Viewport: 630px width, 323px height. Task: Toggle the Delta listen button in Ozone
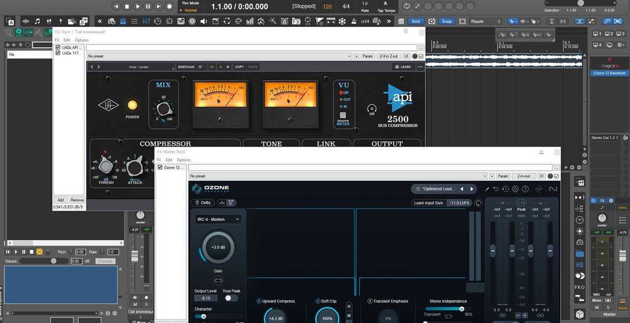(x=203, y=203)
